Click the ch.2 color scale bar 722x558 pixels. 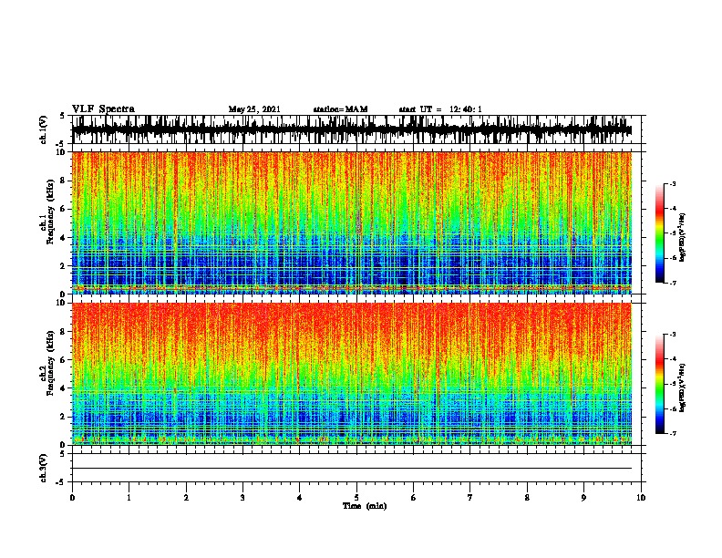[x=660, y=384]
